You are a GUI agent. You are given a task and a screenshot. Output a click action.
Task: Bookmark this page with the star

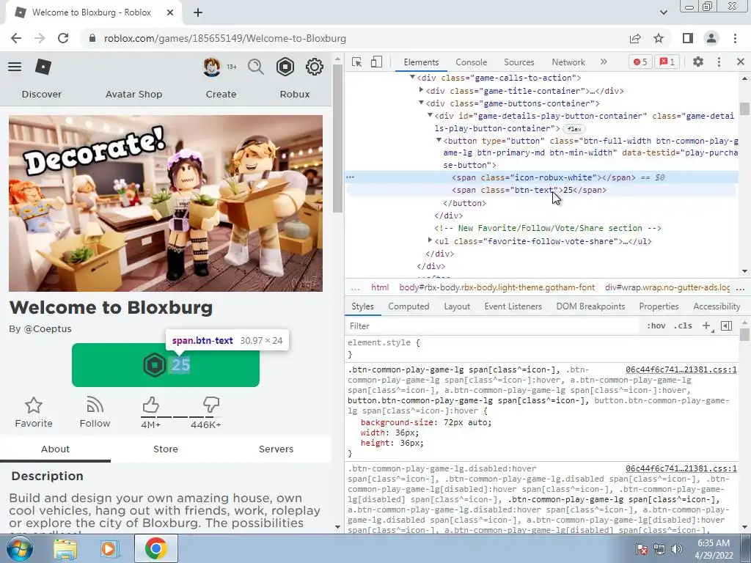pyautogui.click(x=659, y=38)
